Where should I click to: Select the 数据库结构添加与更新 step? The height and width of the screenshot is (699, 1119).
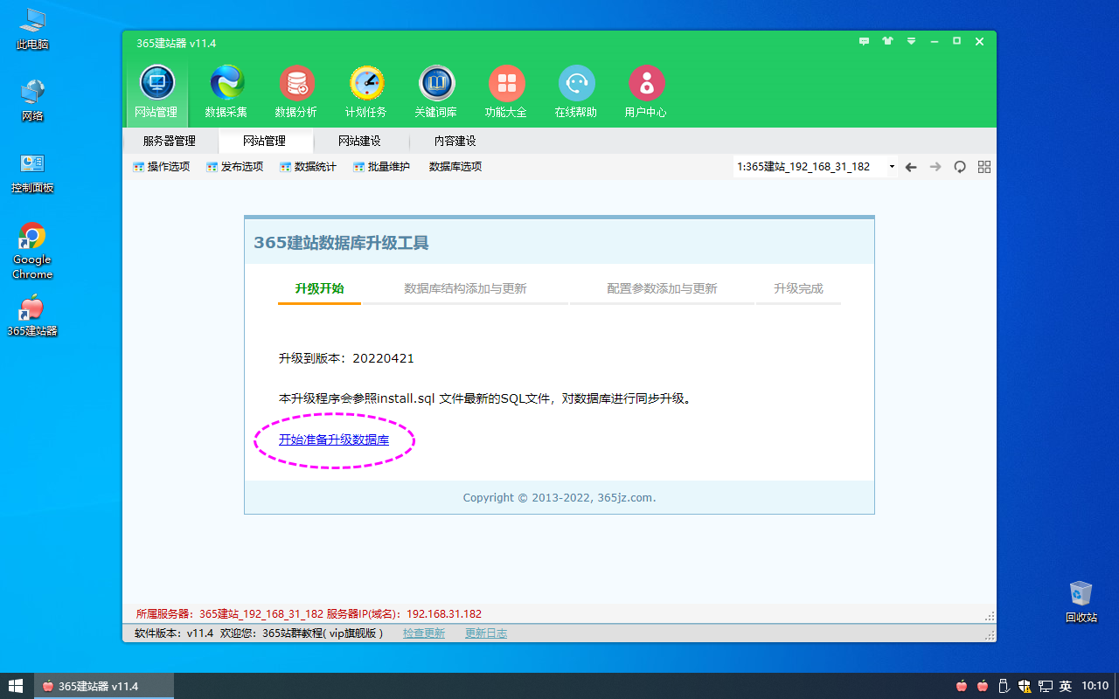[x=465, y=288]
